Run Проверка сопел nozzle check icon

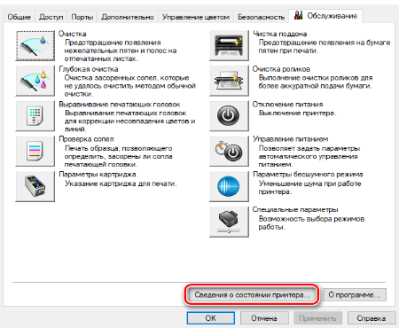click(x=35, y=151)
